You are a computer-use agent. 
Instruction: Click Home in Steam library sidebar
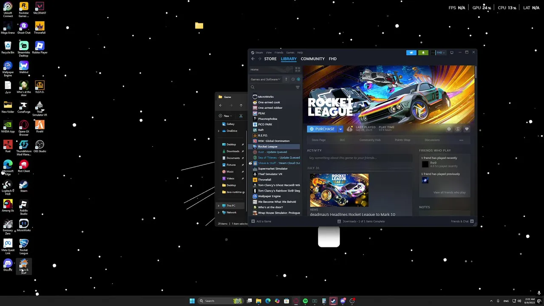click(255, 70)
